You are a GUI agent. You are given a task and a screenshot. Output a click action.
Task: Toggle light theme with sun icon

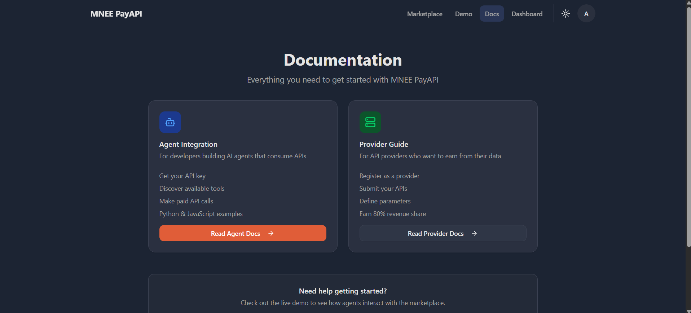pos(565,14)
